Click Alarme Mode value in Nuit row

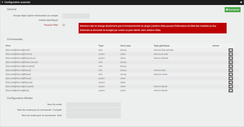coord(161,90)
